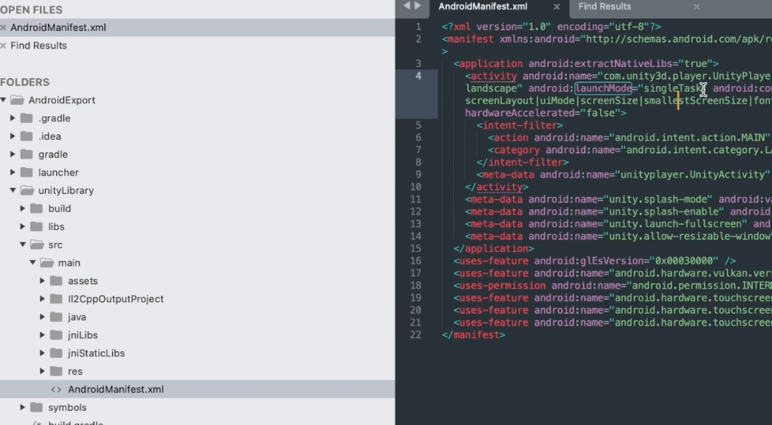
Task: Click line number 15 in the gutter
Action: tap(418, 249)
